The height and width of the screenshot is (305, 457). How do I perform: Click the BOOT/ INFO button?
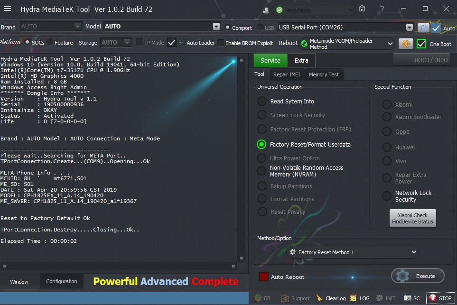tap(422, 60)
